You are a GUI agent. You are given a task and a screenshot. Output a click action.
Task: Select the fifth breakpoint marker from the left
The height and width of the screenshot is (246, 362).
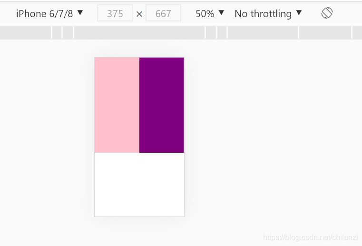tap(216, 32)
